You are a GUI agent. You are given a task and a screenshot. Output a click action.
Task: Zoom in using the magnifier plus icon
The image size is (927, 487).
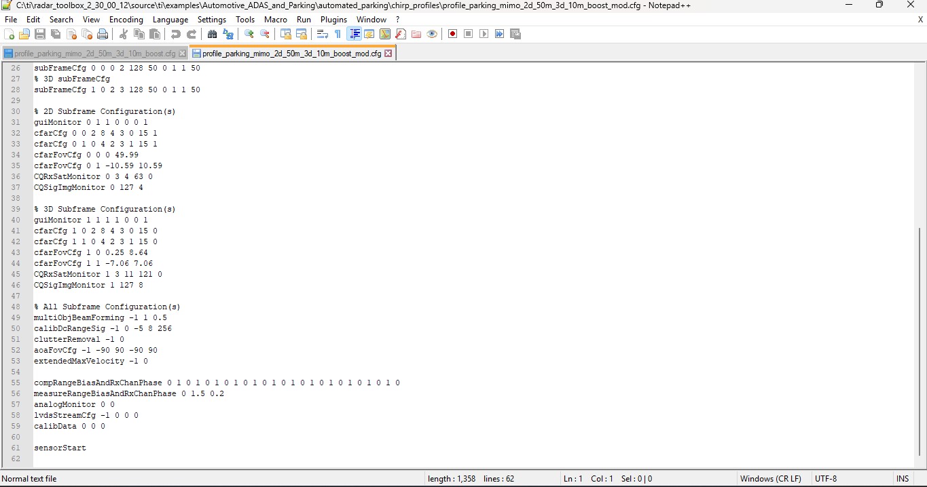[x=249, y=34]
